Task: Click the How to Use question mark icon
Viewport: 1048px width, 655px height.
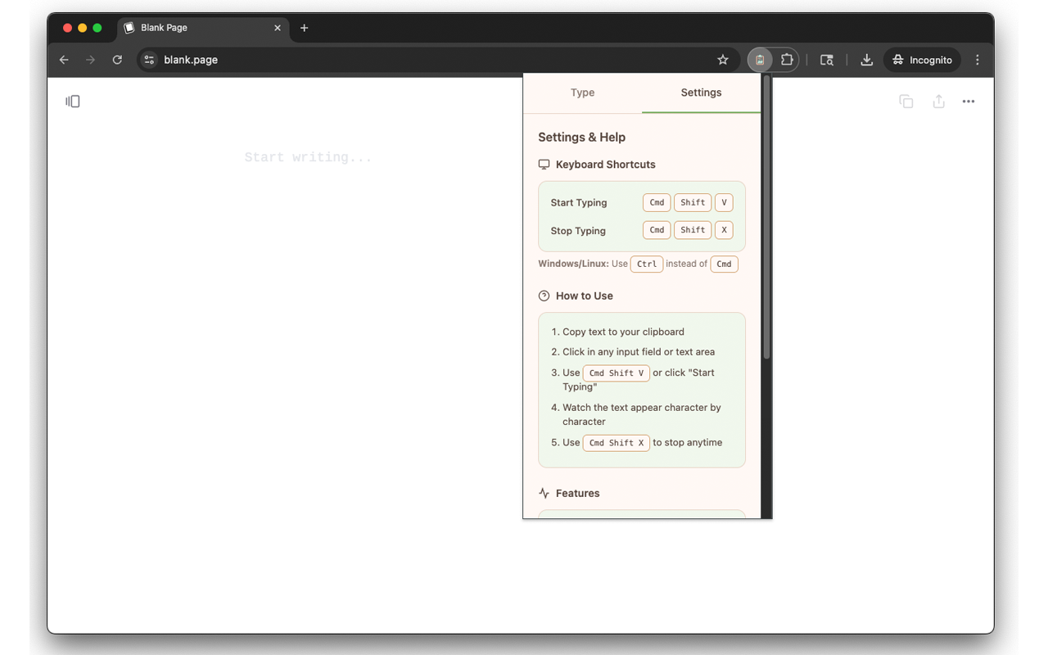Action: point(544,296)
